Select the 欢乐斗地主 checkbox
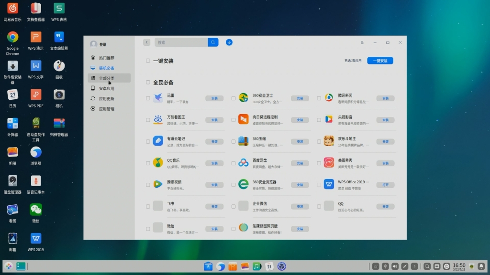The image size is (490, 275). click(x=319, y=141)
